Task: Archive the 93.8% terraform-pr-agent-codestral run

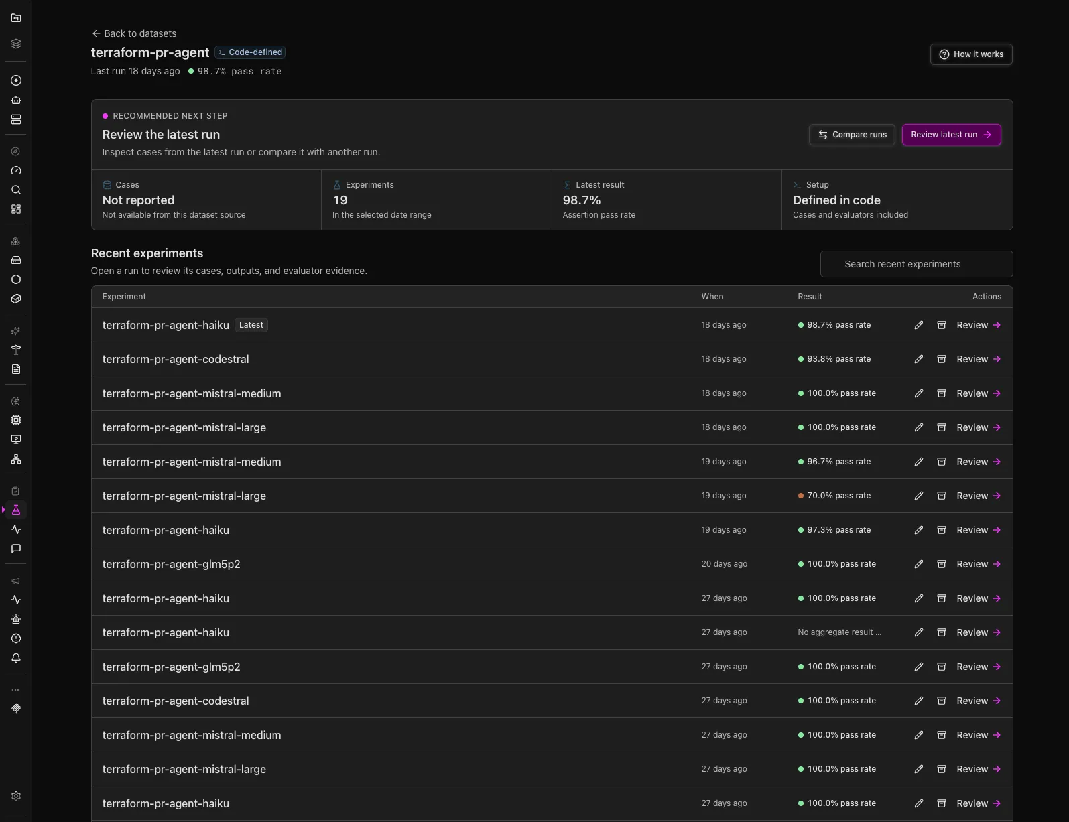Action: 942,359
